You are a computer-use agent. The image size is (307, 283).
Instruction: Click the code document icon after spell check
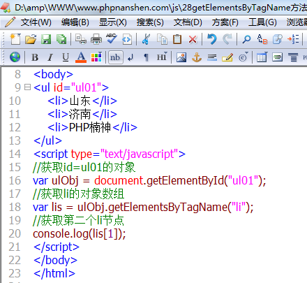(x=127, y=39)
